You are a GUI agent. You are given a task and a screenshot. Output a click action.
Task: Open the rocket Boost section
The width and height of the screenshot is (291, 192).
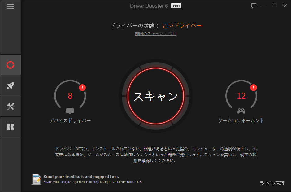(x=11, y=85)
